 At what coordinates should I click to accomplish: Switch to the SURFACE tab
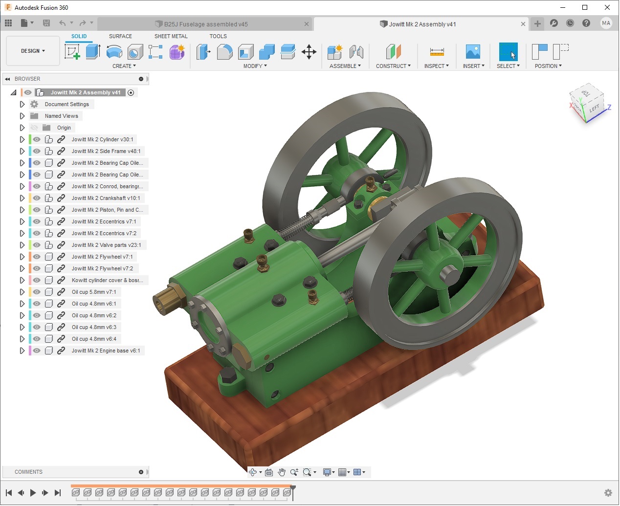(x=120, y=36)
